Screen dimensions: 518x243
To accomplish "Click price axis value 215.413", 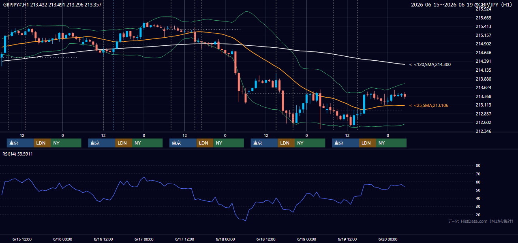I will (x=483, y=26).
